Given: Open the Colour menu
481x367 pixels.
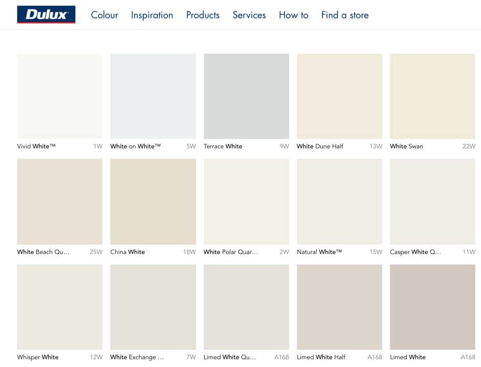Looking at the screenshot, I should 104,15.
